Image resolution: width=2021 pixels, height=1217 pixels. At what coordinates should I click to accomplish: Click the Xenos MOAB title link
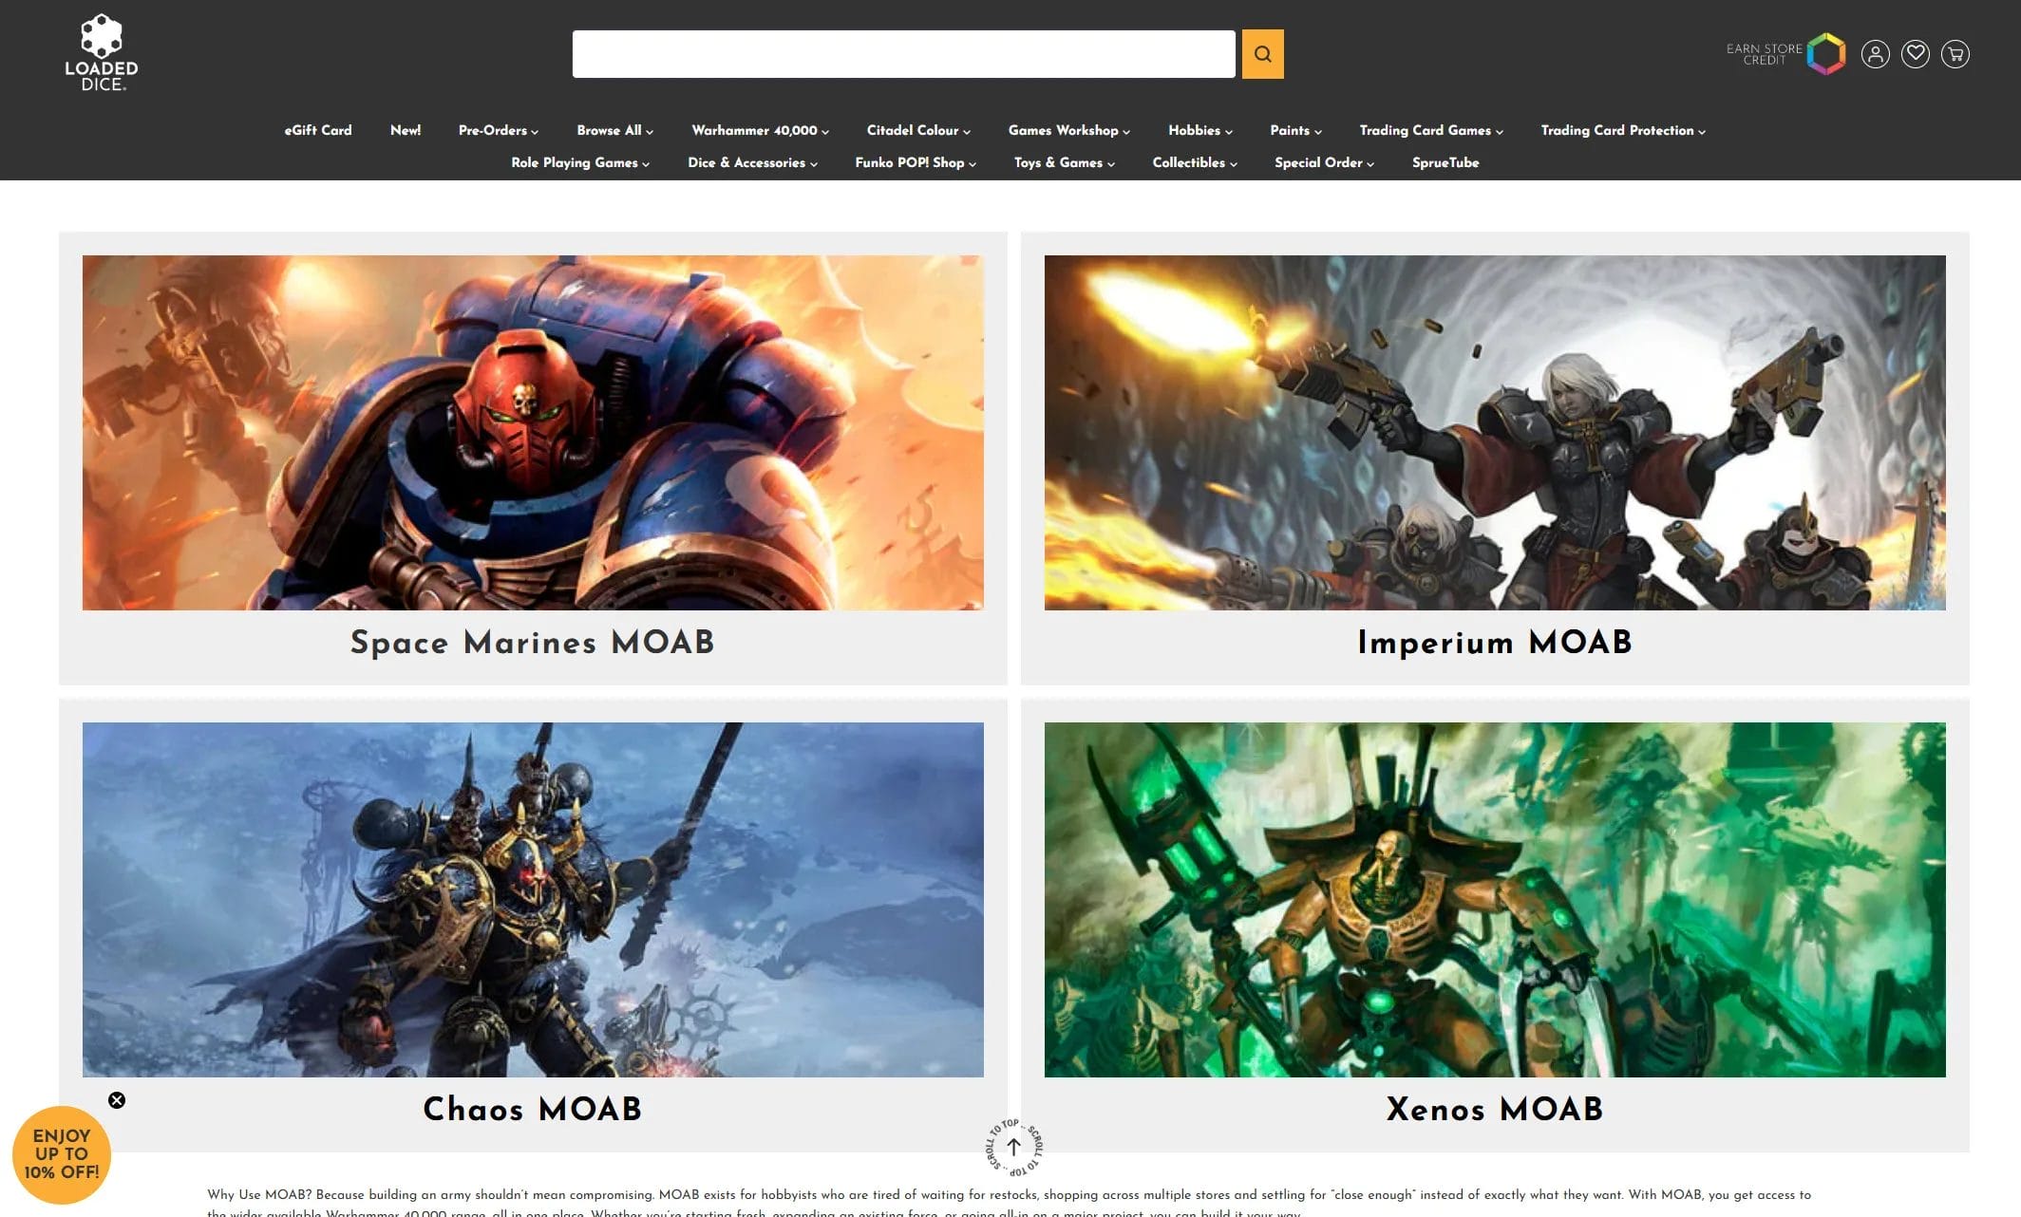1494,1109
